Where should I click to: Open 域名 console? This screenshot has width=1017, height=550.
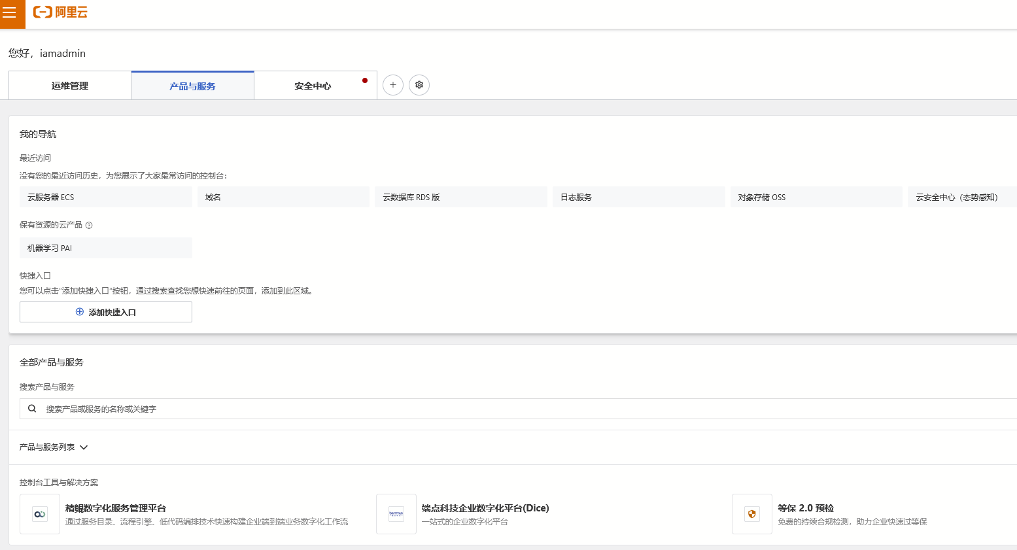[x=283, y=197]
